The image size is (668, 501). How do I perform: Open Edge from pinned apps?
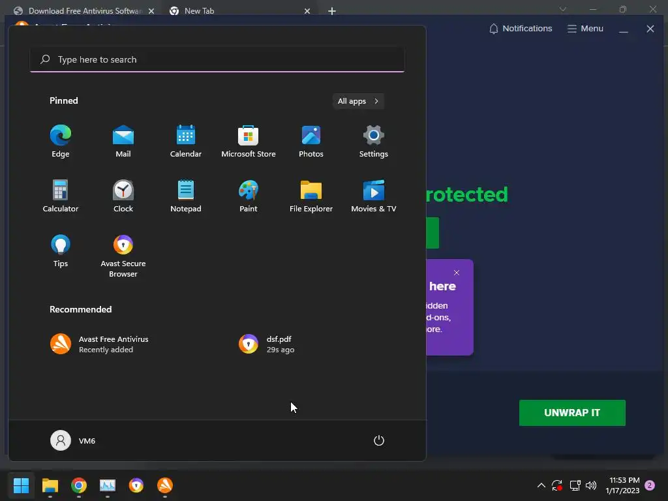[x=61, y=142]
